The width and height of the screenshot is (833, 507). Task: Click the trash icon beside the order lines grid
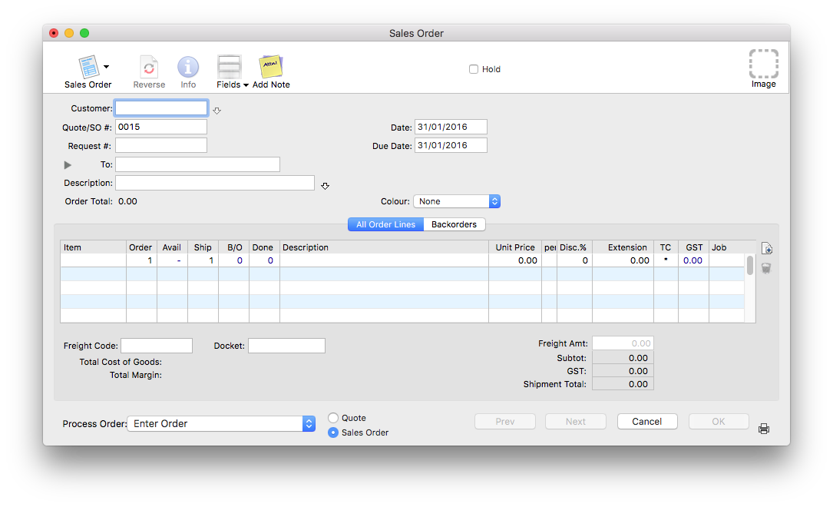coord(765,268)
